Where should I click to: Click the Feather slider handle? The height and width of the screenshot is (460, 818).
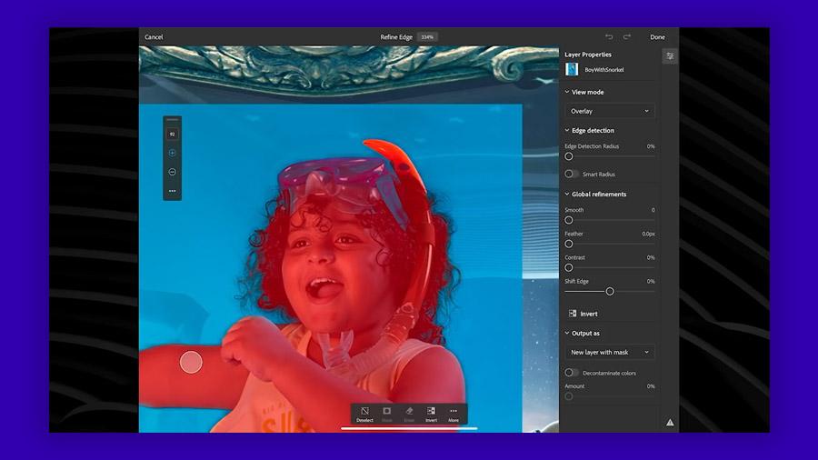[x=569, y=244]
